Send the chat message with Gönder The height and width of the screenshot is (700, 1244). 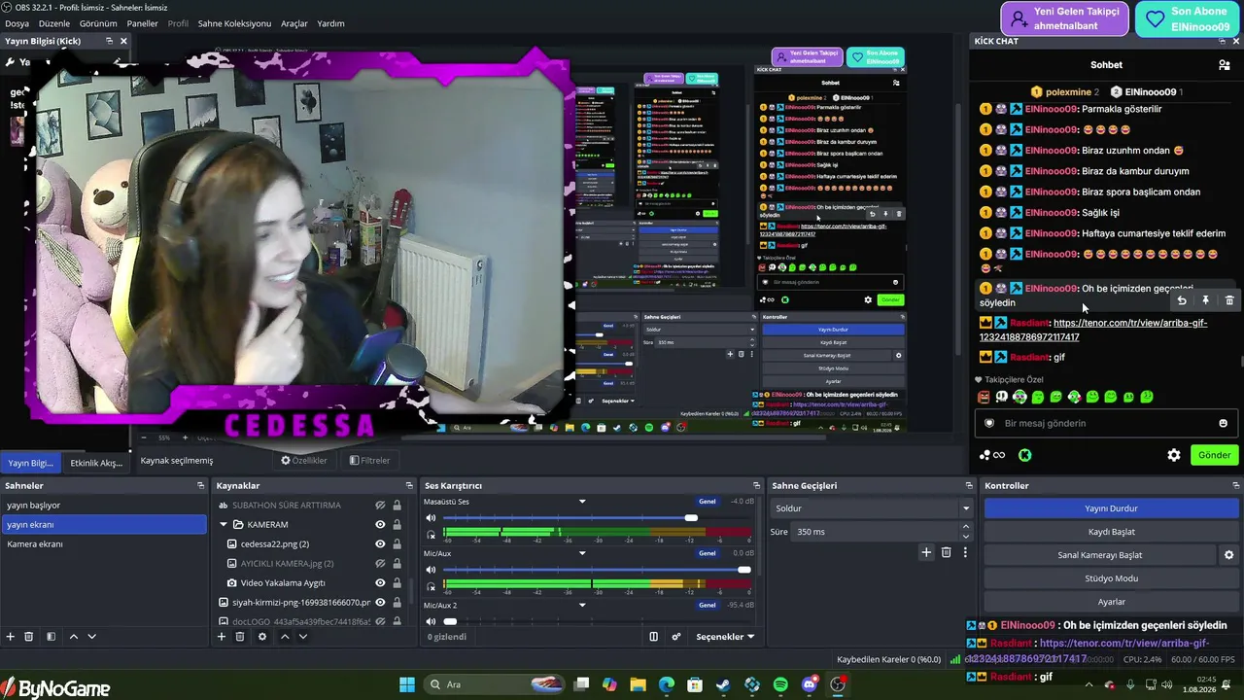pos(1214,455)
